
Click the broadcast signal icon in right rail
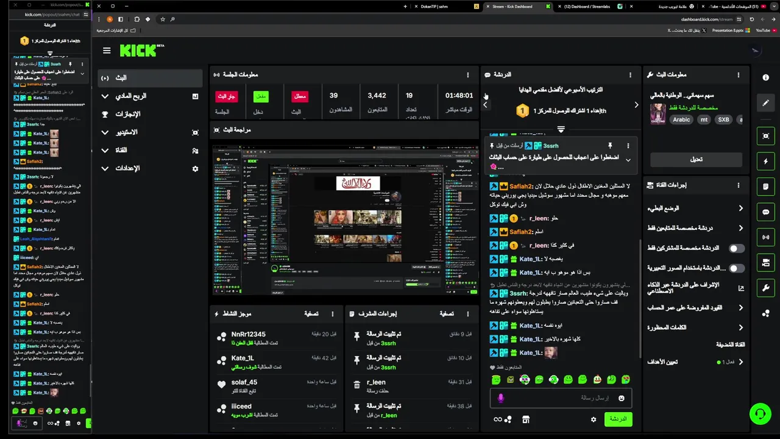[766, 237]
